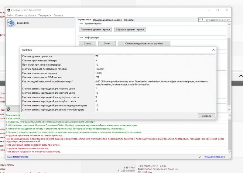Click log line Поле Серийный номер не может быть прочитано
The image size is (243, 173).
(x=33, y=145)
